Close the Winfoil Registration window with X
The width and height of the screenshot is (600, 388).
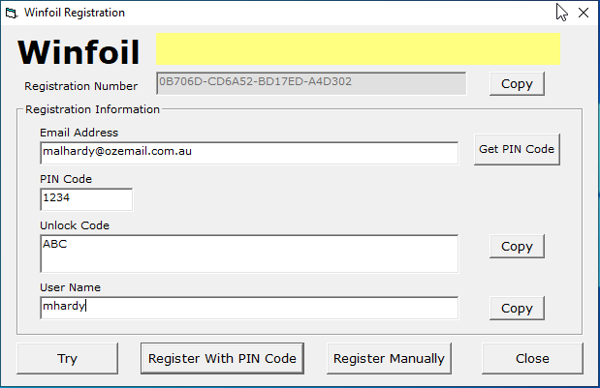(584, 13)
